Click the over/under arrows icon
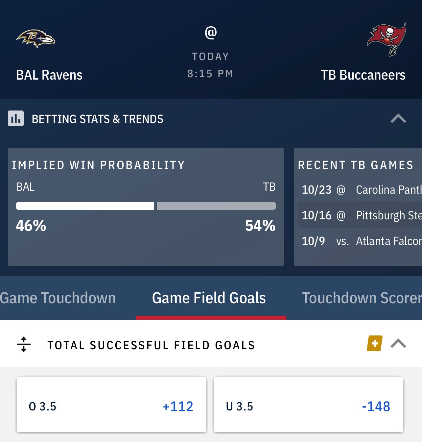422x443 pixels. click(x=23, y=344)
